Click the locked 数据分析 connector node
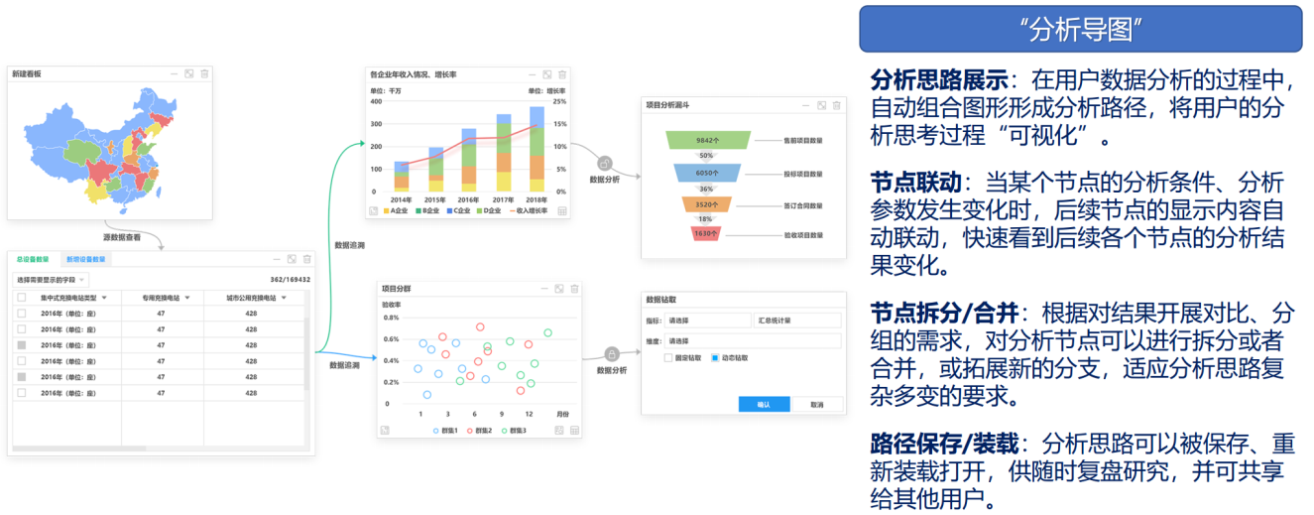 point(612,354)
